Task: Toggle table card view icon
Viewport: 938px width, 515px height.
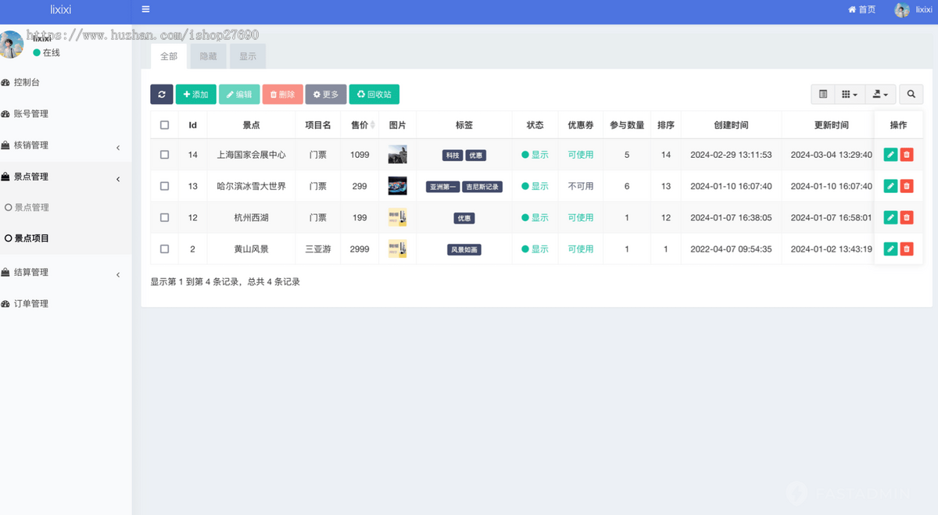Action: tap(823, 95)
